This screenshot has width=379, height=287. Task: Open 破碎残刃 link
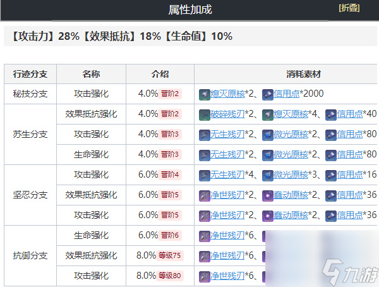coord(227,114)
